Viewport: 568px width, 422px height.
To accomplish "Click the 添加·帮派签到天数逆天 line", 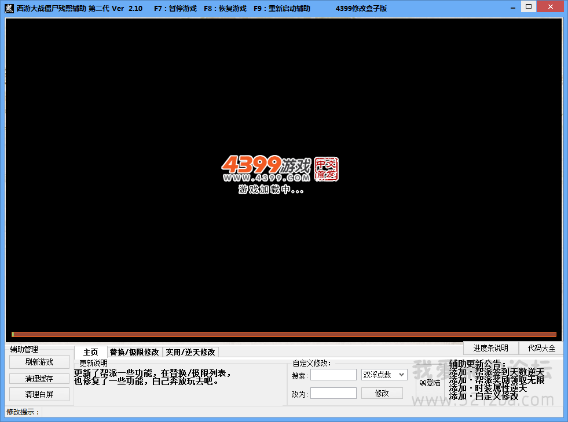I will [x=497, y=372].
